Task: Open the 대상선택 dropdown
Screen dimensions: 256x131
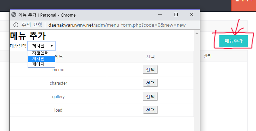Action: tap(41, 46)
